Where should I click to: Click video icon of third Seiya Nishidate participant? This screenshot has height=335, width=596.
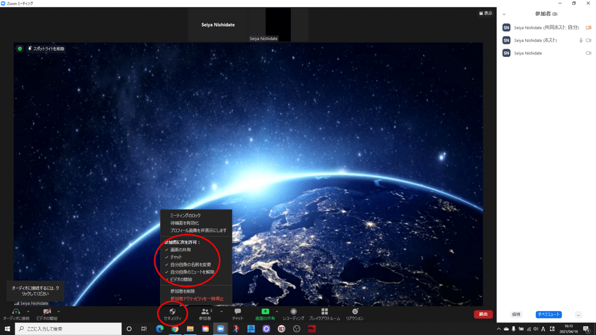[589, 53]
